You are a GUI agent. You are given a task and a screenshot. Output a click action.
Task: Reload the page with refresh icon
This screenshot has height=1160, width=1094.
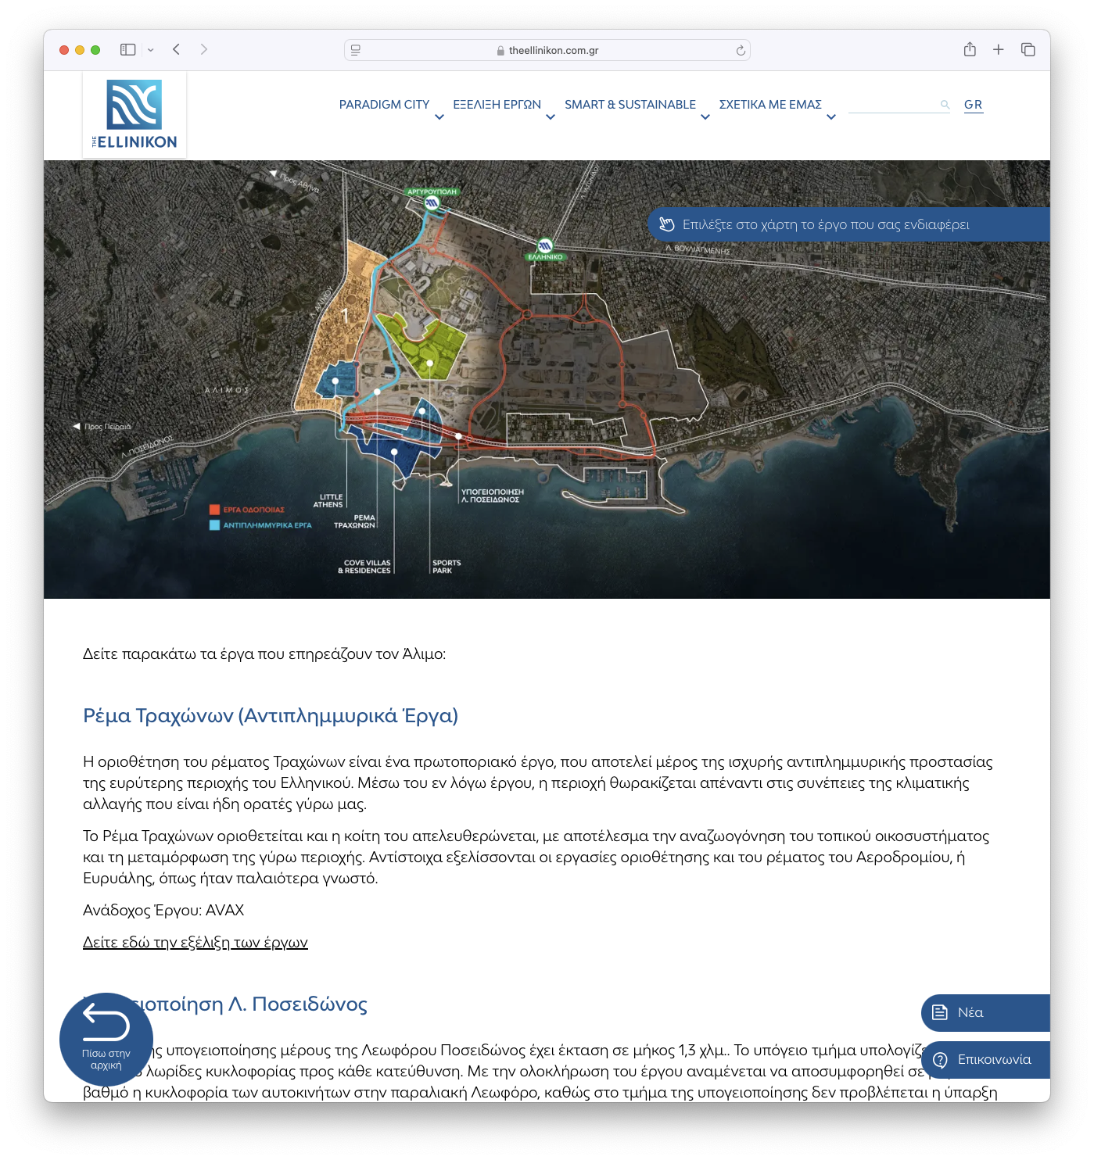pyautogui.click(x=741, y=51)
